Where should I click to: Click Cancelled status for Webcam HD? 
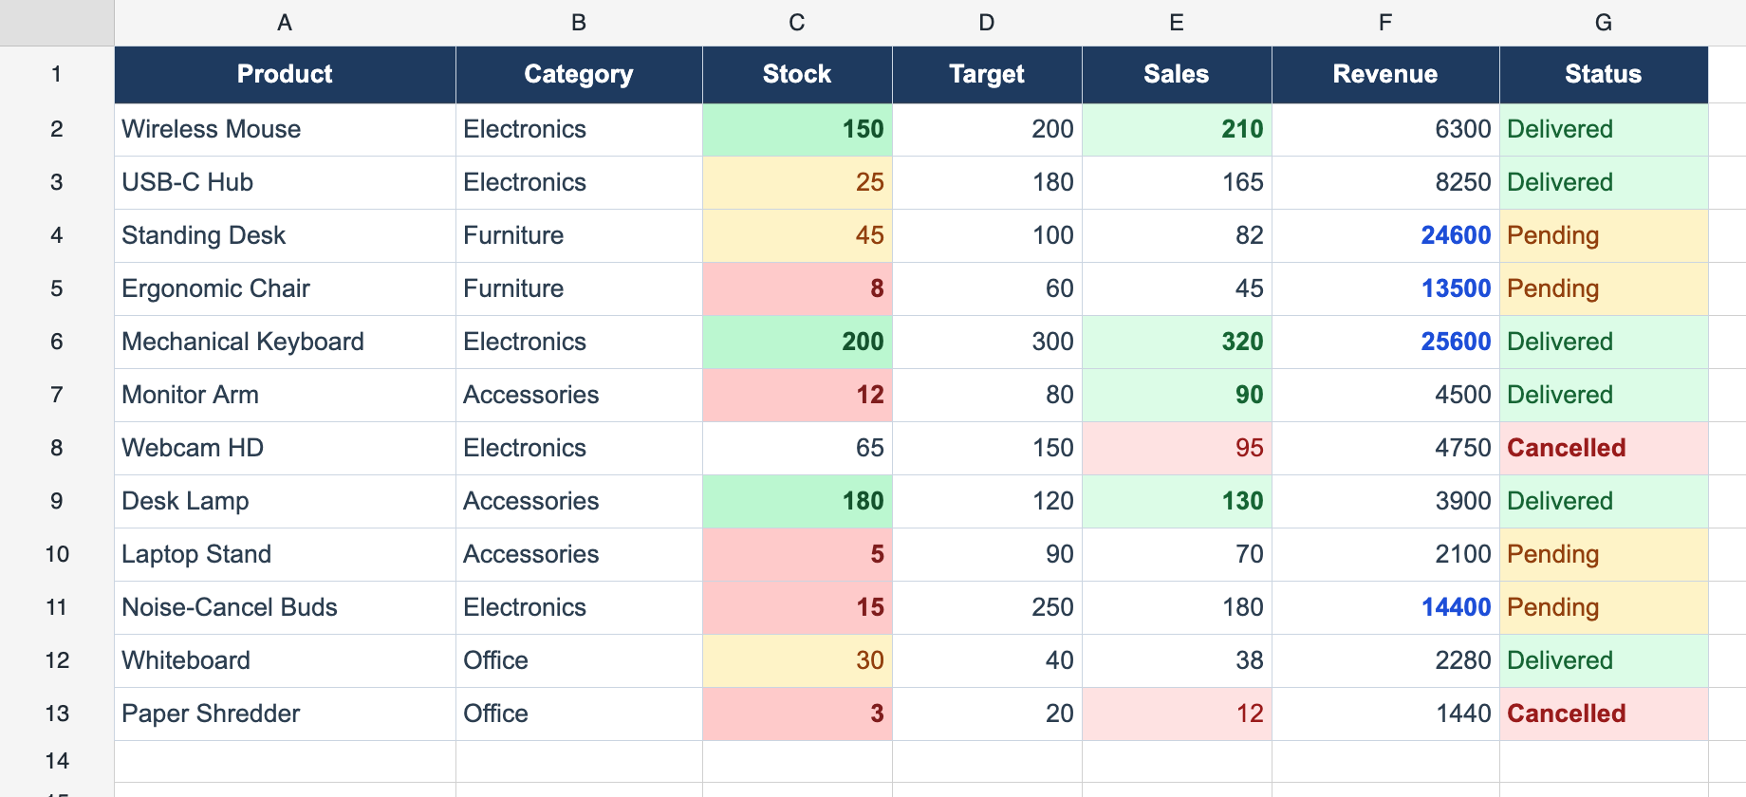point(1604,448)
